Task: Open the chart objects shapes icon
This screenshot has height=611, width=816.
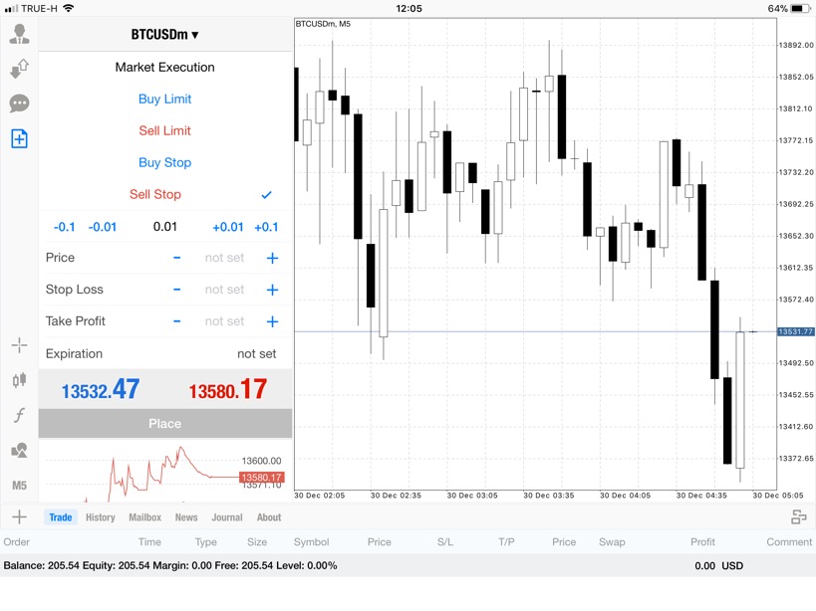Action: click(19, 450)
